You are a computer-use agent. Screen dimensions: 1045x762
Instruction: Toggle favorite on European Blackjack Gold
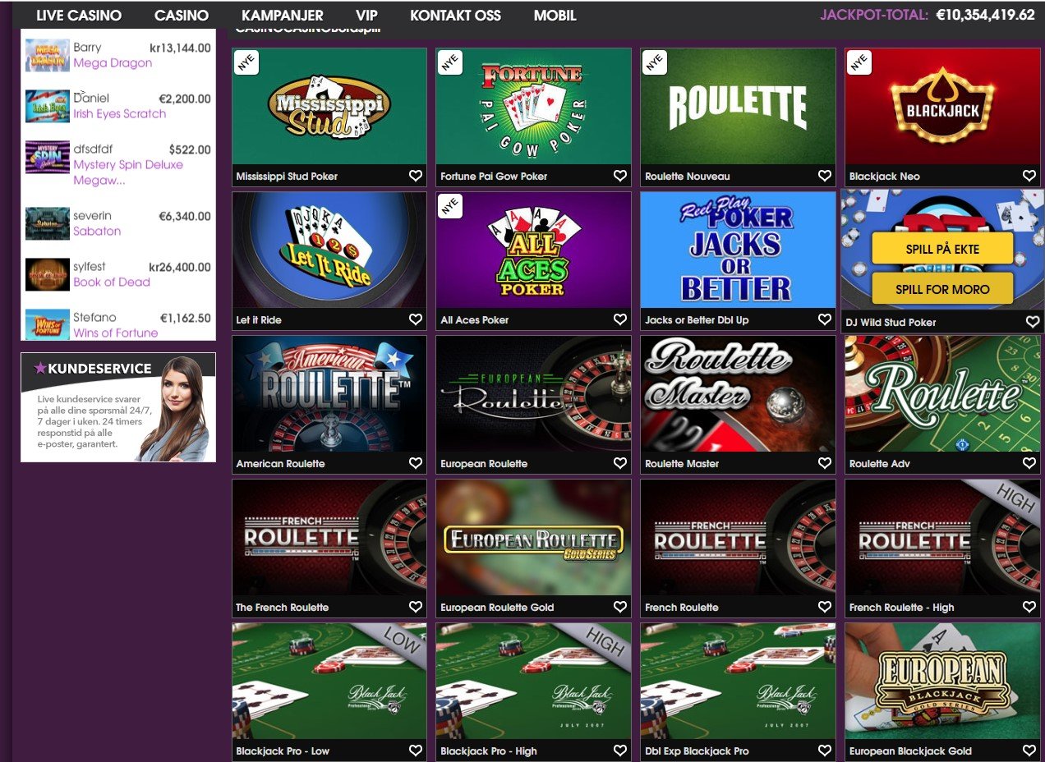tap(1029, 750)
